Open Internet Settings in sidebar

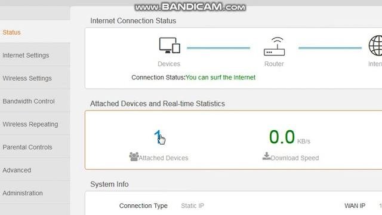[x=26, y=56]
